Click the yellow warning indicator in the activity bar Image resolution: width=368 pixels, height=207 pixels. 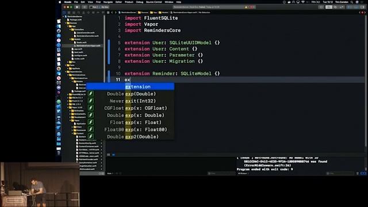[x=246, y=7]
